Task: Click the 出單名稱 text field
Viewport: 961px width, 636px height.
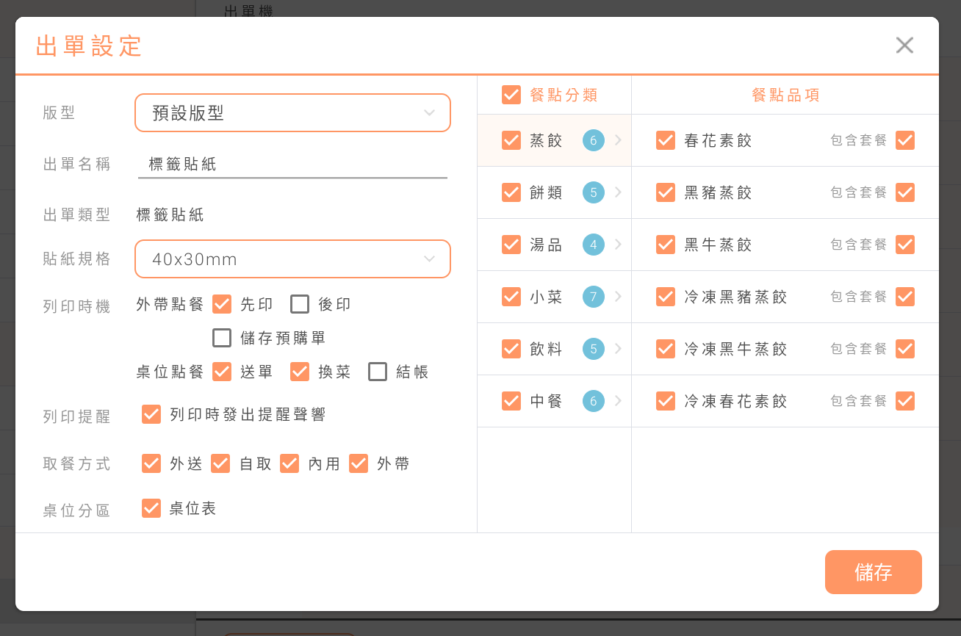Action: click(292, 165)
